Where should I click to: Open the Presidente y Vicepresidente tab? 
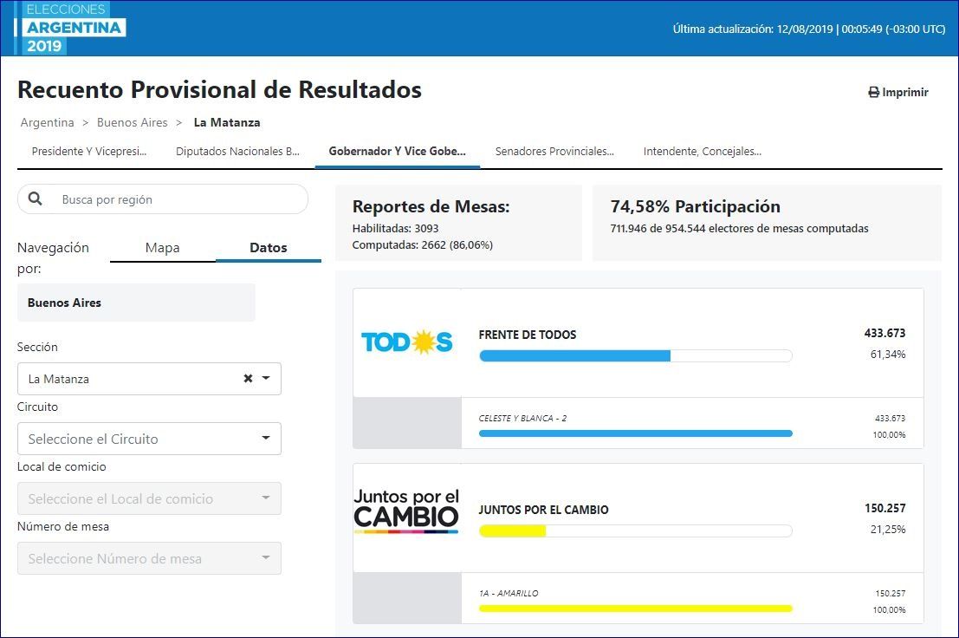pyautogui.click(x=89, y=152)
